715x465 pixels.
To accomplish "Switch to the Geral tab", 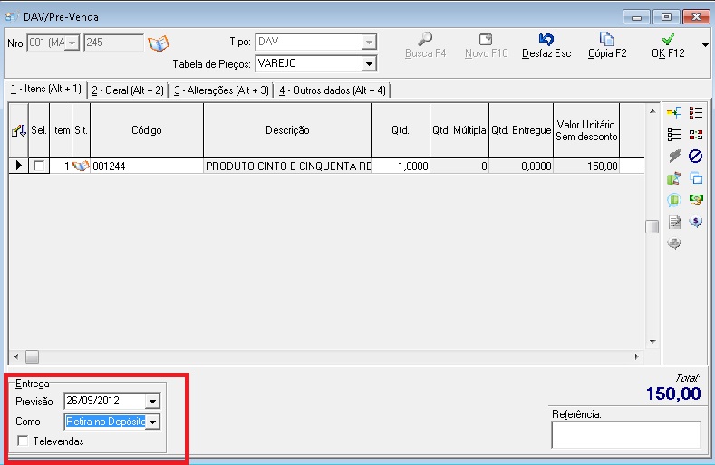I will (128, 90).
